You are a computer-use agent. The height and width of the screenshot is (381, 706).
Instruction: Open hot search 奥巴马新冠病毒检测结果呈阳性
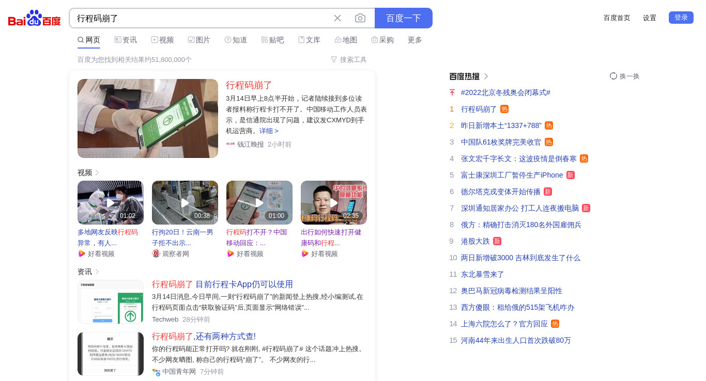click(512, 291)
